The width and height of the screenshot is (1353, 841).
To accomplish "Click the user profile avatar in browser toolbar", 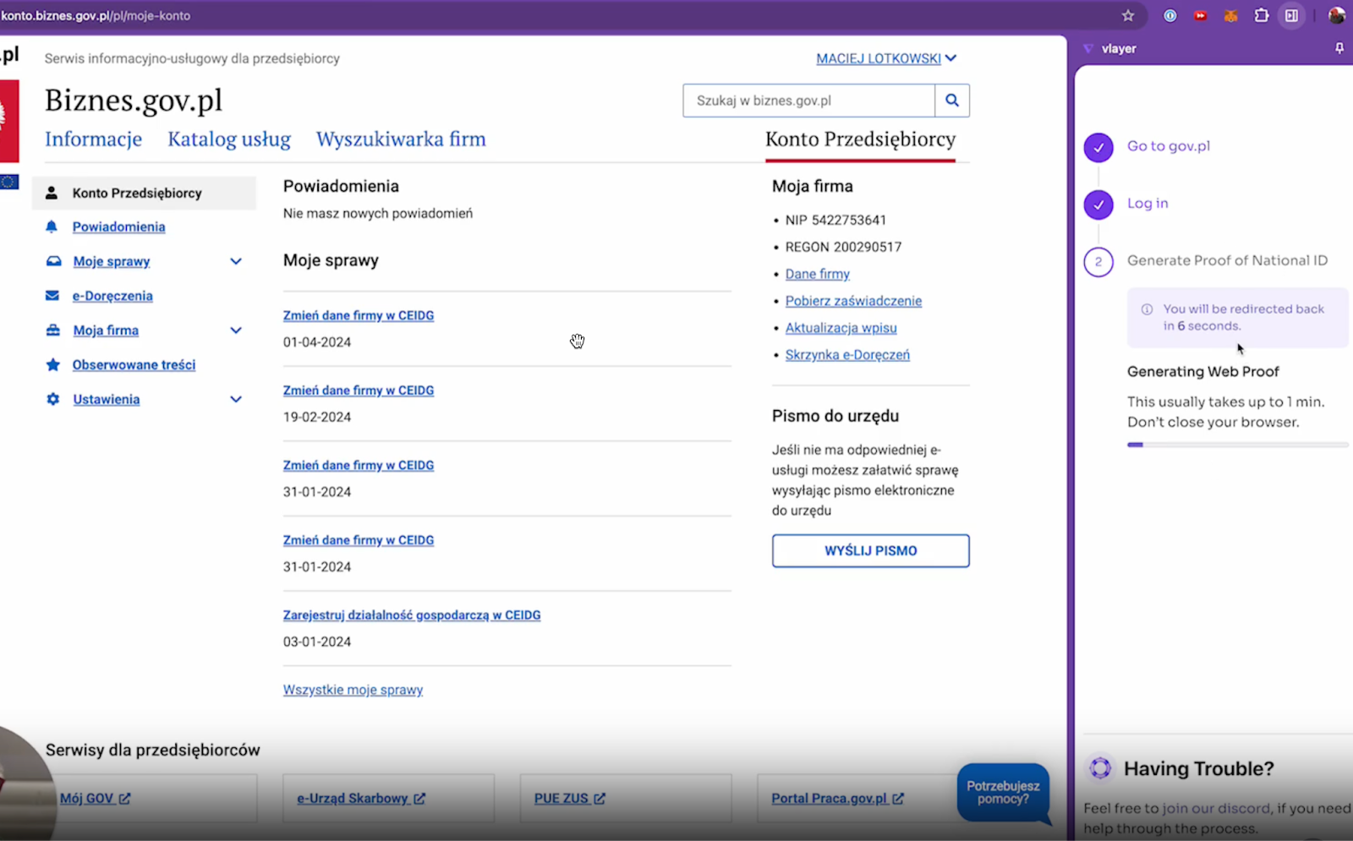I will click(1337, 15).
